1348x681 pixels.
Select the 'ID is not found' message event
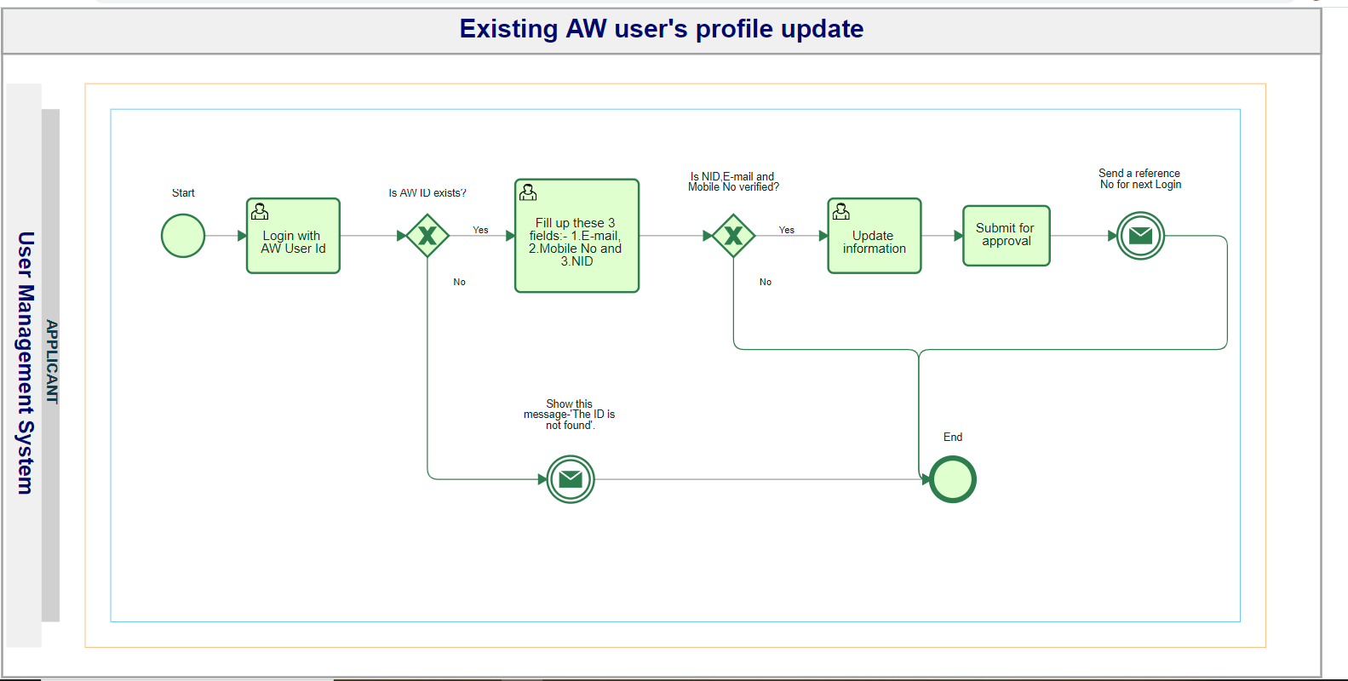coord(571,479)
